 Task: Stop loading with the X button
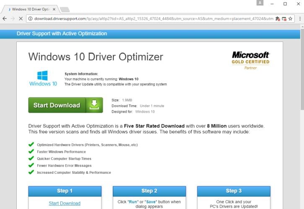click(21, 18)
